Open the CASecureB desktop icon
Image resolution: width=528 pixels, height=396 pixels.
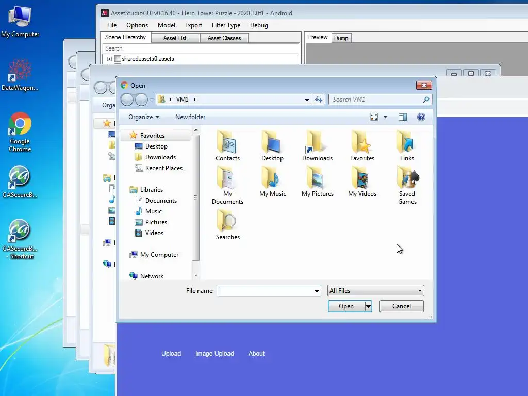click(20, 182)
